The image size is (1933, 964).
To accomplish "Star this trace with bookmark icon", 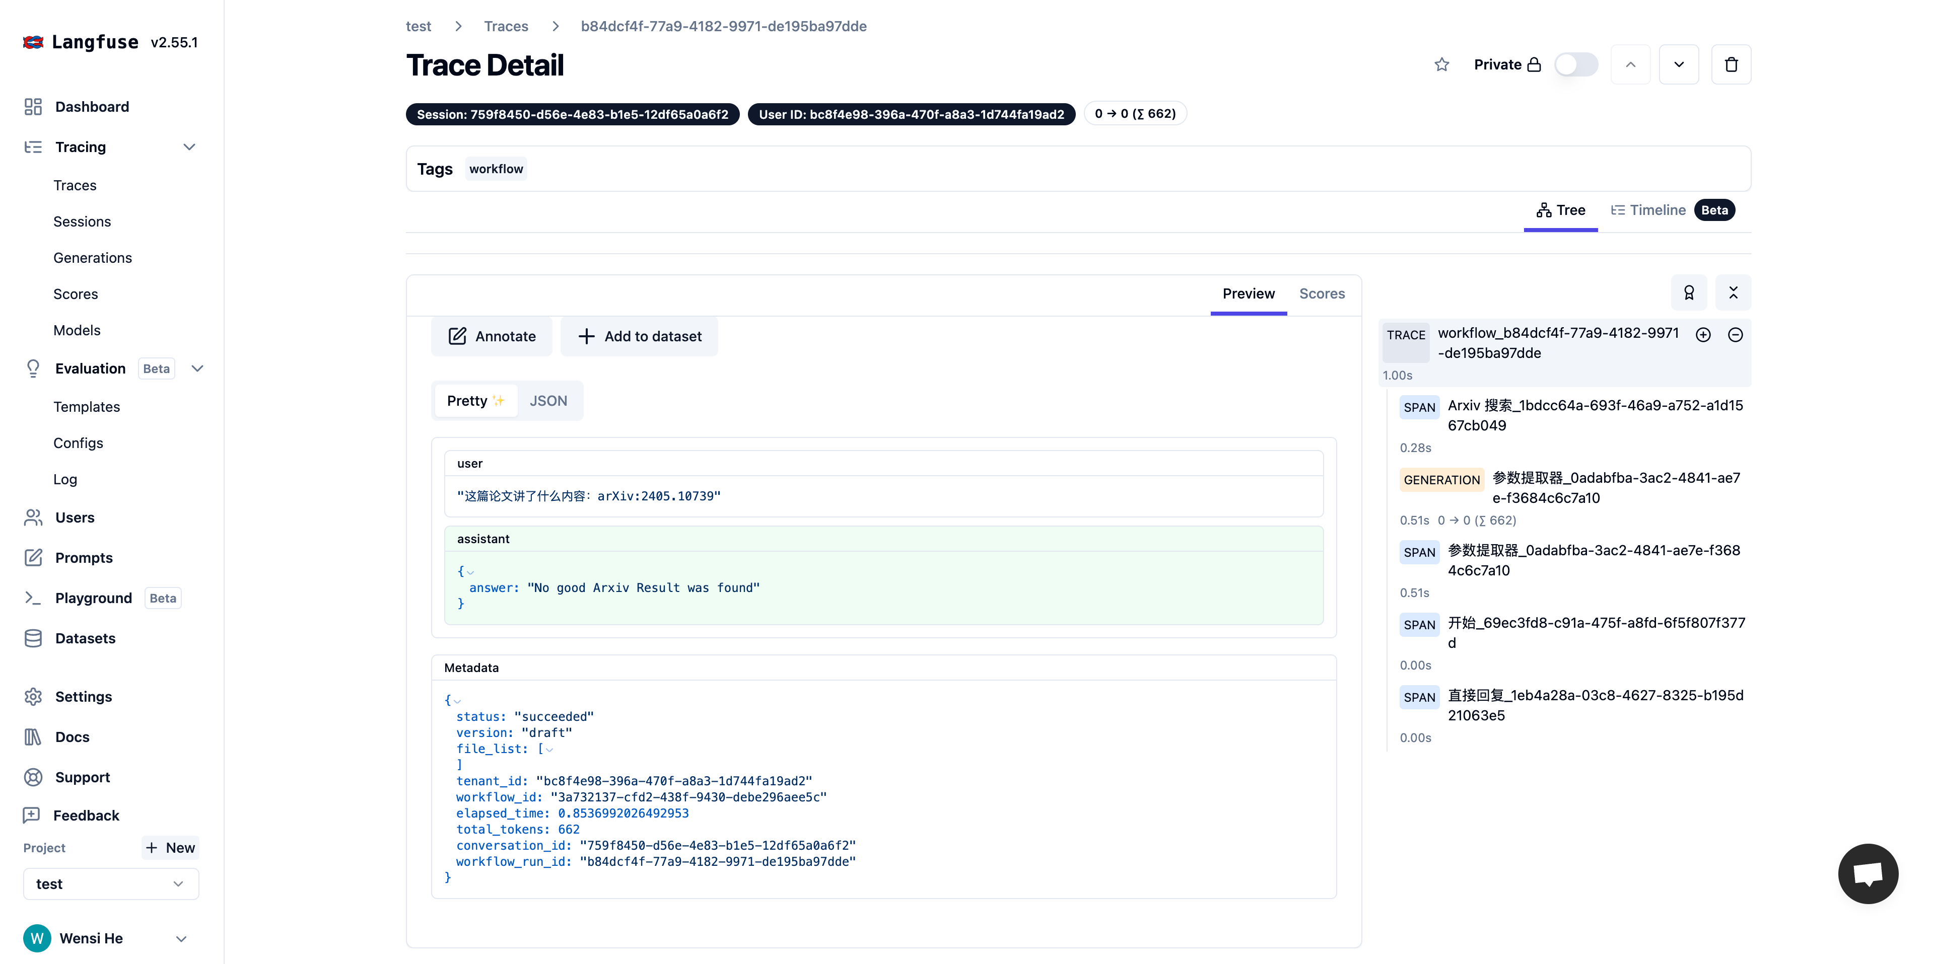I will 1441,64.
